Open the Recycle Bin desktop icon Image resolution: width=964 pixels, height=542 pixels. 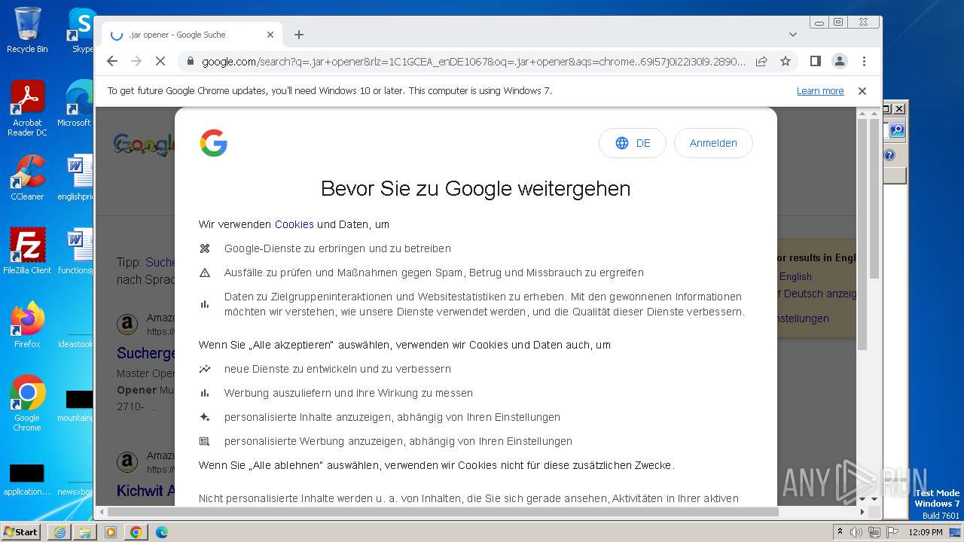(x=27, y=30)
